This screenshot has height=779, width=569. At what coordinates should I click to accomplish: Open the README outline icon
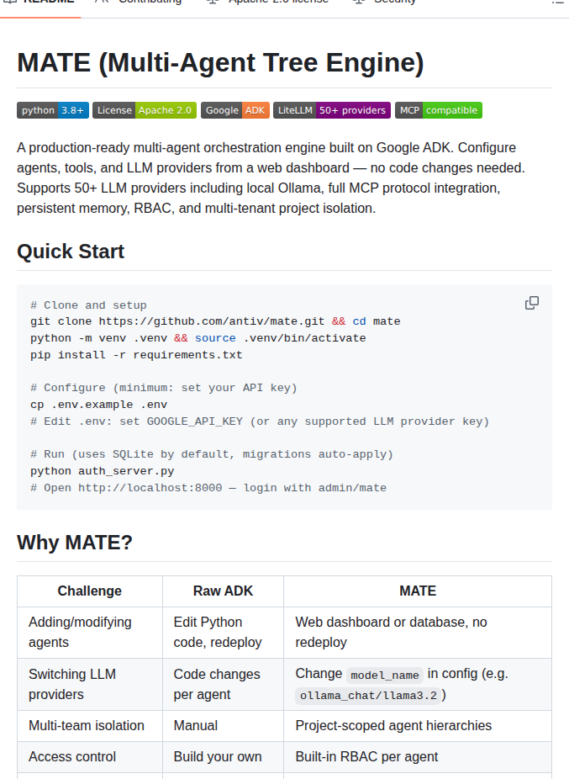click(560, 2)
